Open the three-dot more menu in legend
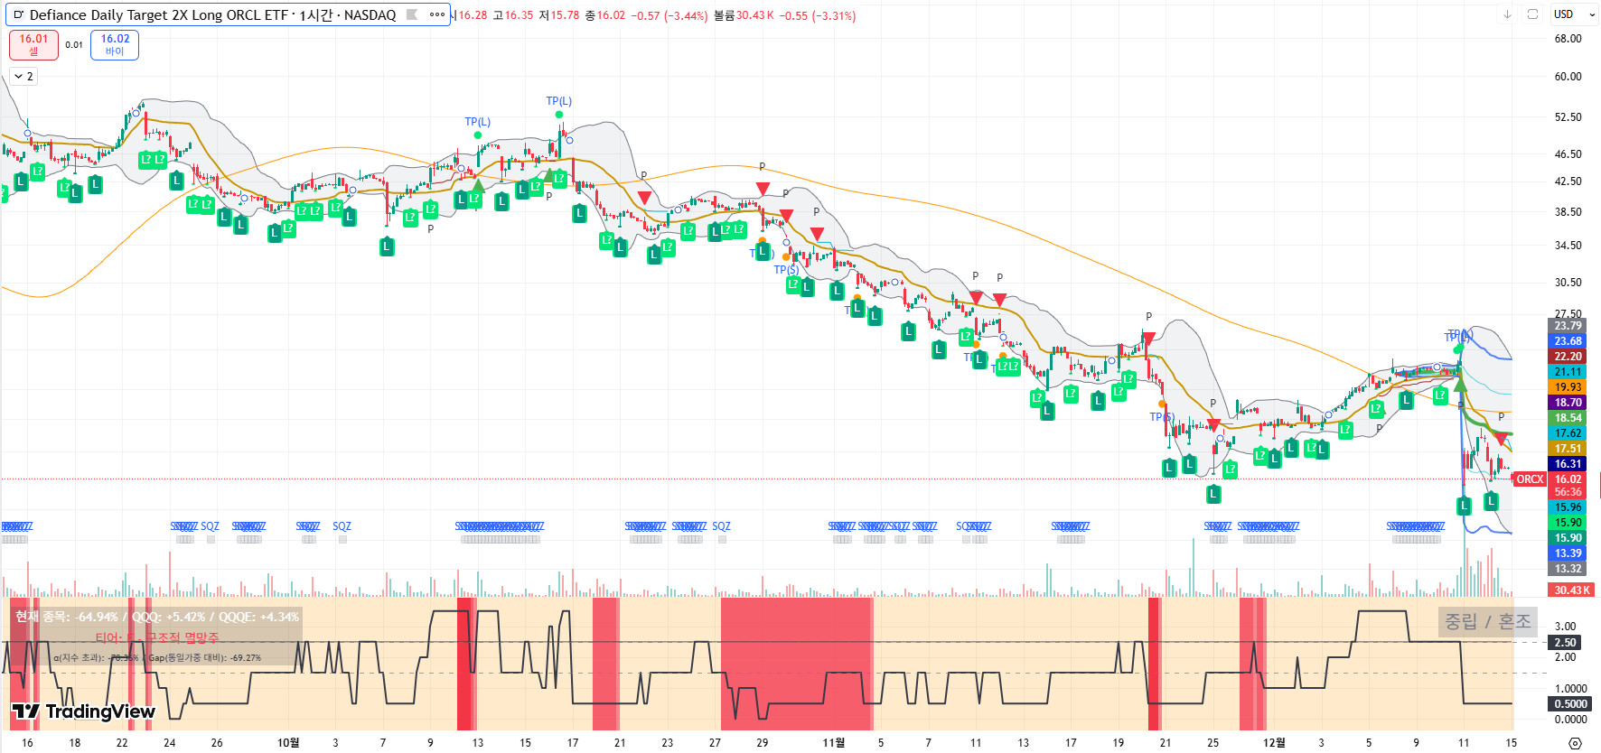Screen dimensions: 1601x753 [437, 14]
